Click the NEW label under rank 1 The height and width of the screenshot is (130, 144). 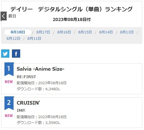click(9, 82)
